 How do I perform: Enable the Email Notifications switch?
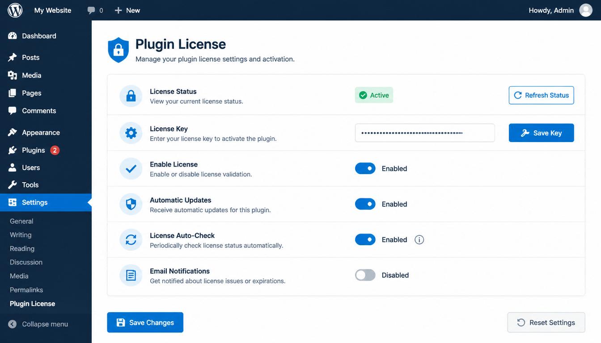pos(365,275)
